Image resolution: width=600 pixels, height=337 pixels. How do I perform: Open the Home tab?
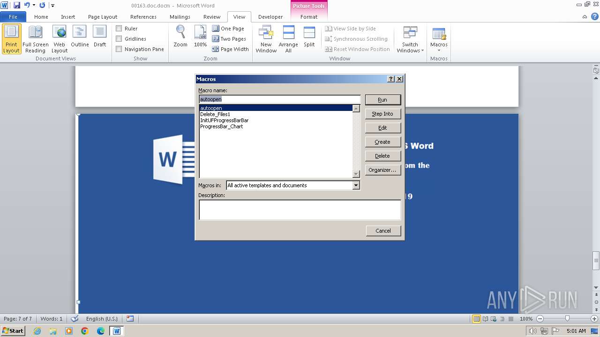41,16
